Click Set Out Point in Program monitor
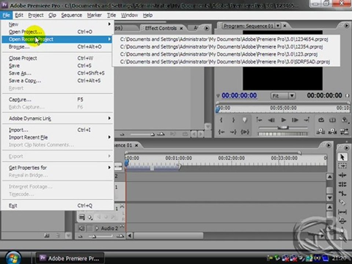Image resolution: width=352 pixels, height=264 pixels. point(233,120)
